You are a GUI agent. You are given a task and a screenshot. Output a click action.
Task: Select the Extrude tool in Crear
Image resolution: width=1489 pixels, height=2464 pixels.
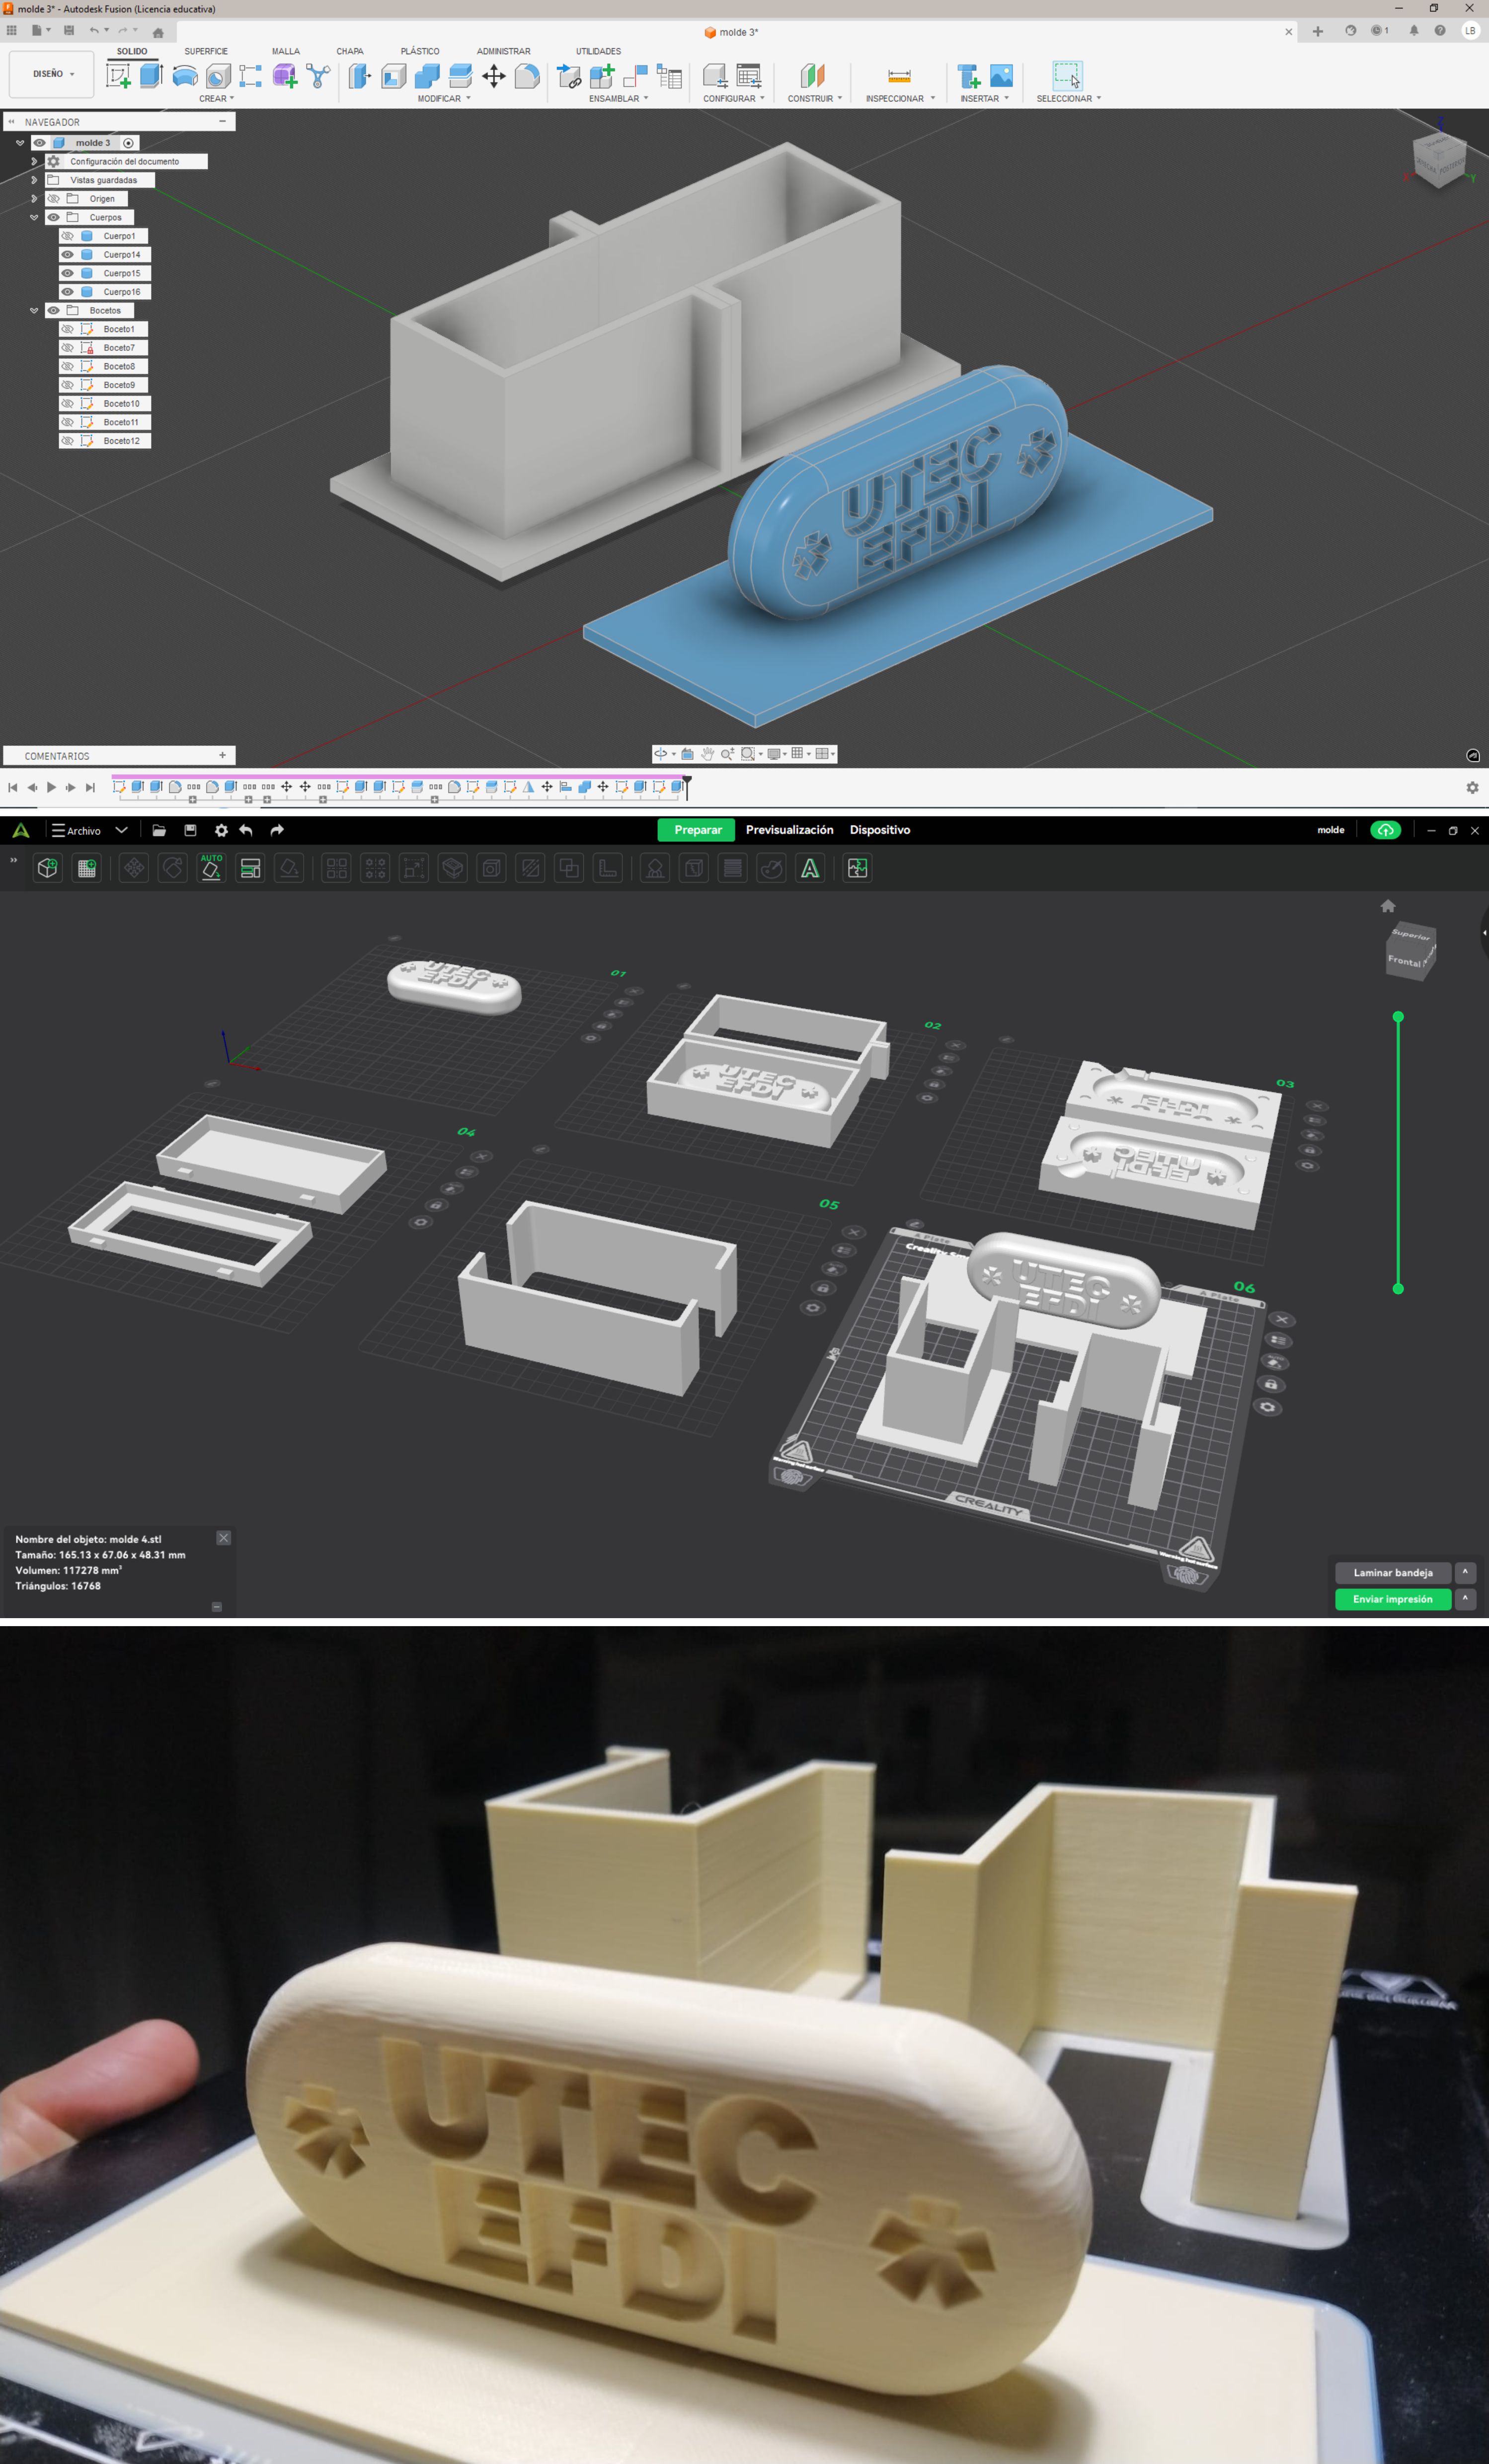(151, 75)
